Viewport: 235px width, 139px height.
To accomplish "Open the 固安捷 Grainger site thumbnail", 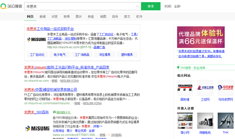I will [x=185, y=88].
